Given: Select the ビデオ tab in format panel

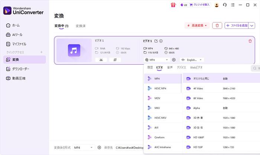Looking at the screenshot, I should [159, 67].
